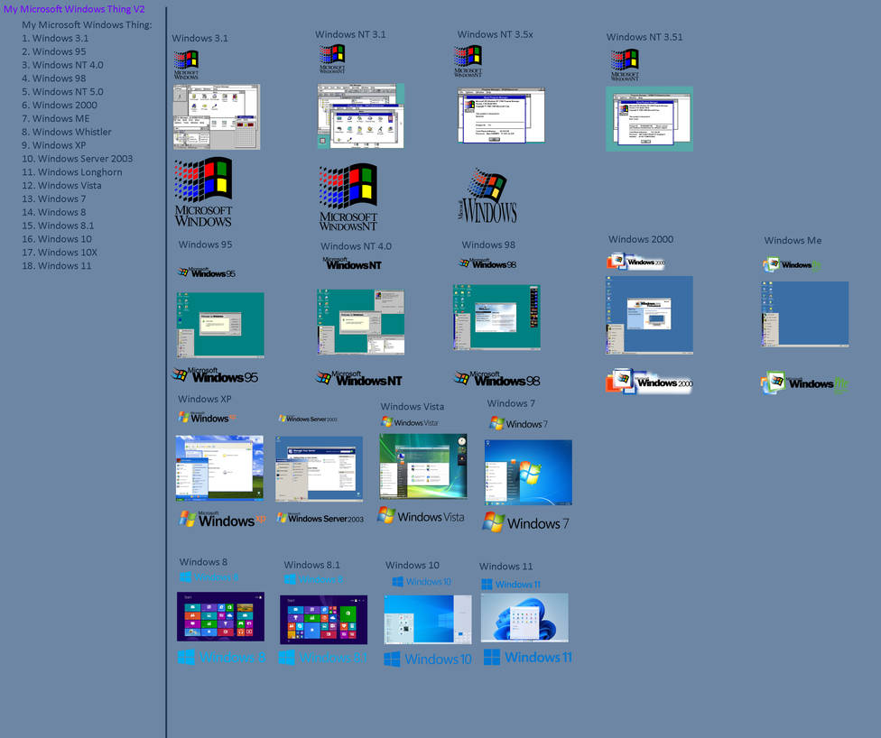Select the Windows Me logo

click(x=802, y=382)
